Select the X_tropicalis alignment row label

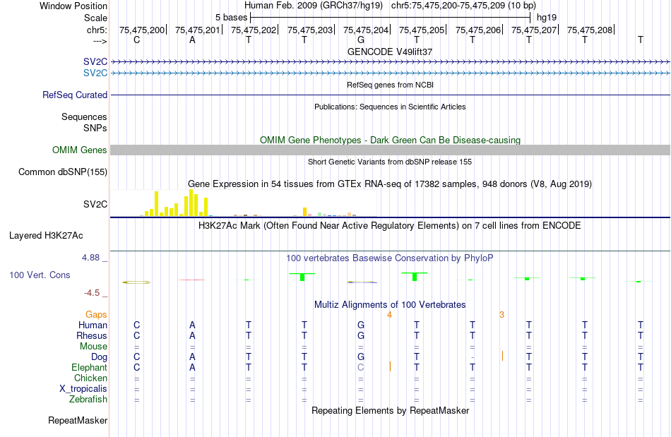pos(83,389)
